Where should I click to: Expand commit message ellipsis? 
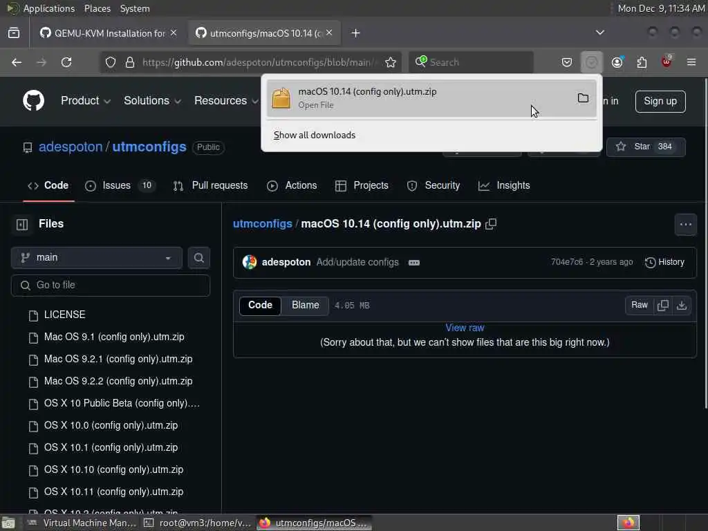[414, 263]
